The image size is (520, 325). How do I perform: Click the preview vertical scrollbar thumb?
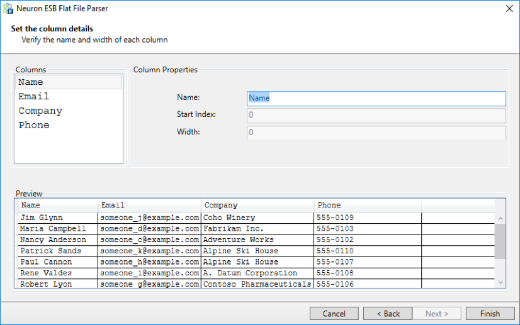(500, 241)
